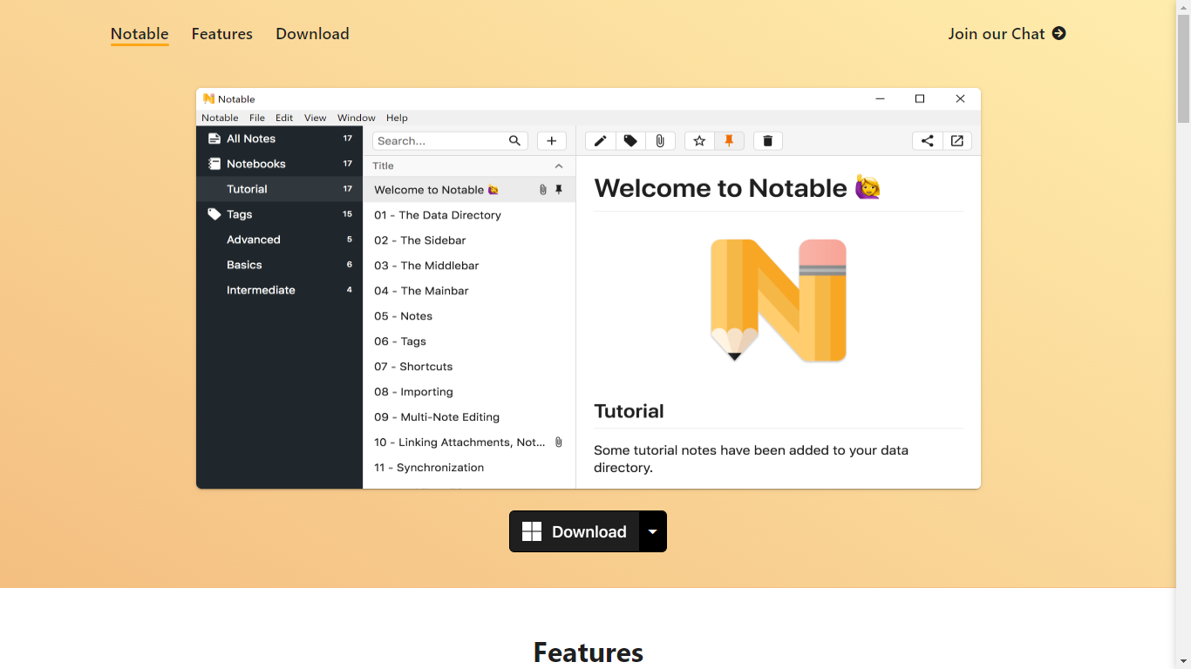This screenshot has width=1191, height=669.
Task: Click the search magnifier icon
Action: 514,141
